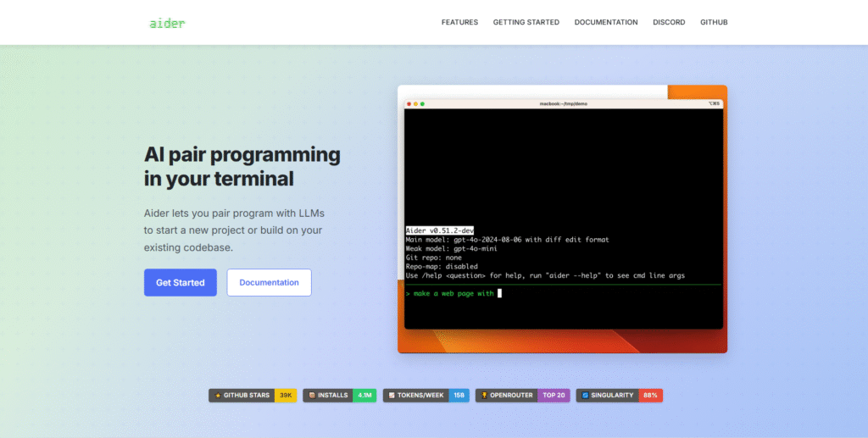Click the prompt 'make a web page with'
This screenshot has width=868, height=438.
(x=453, y=294)
